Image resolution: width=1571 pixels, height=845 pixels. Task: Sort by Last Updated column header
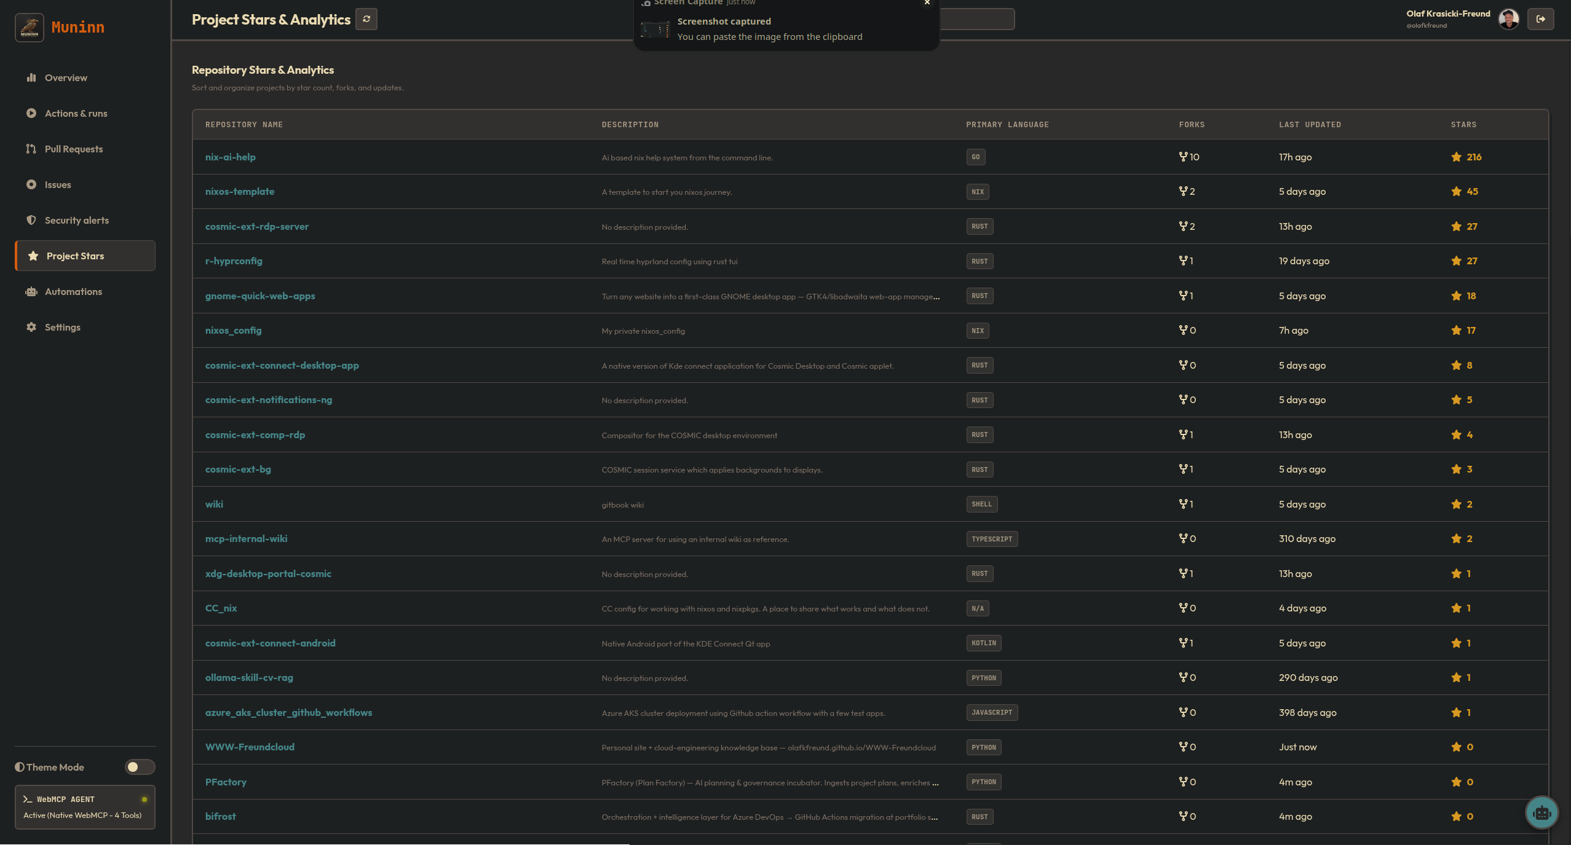pos(1310,125)
